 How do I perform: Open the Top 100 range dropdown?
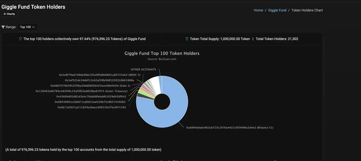pyautogui.click(x=28, y=27)
